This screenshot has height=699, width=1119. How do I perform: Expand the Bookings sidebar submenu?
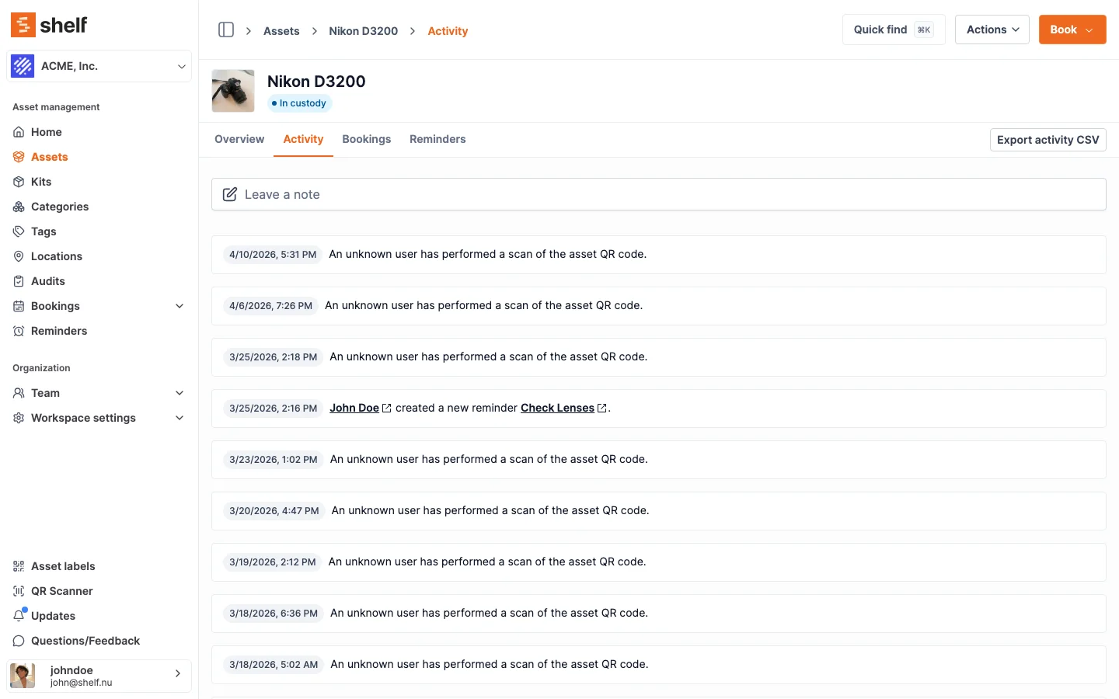point(180,306)
